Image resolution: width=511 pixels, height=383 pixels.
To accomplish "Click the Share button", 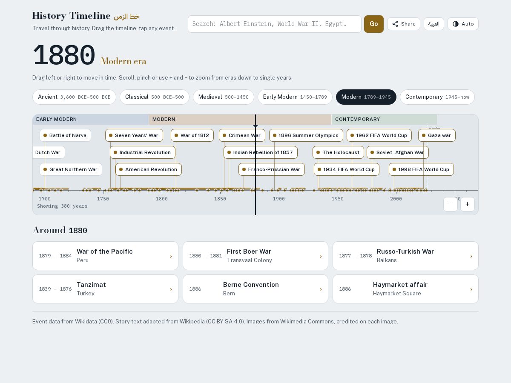I will (x=403, y=24).
